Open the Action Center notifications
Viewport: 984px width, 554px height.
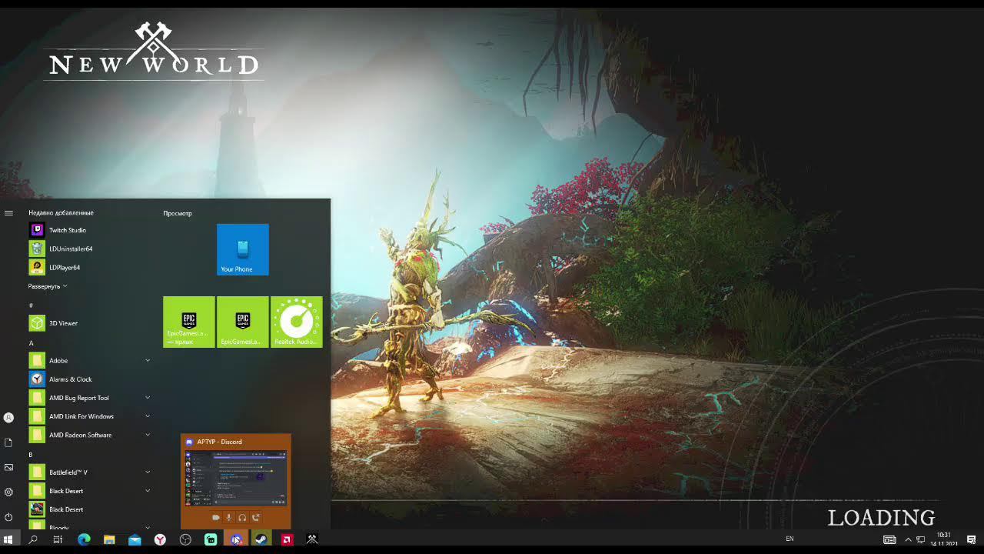click(971, 540)
